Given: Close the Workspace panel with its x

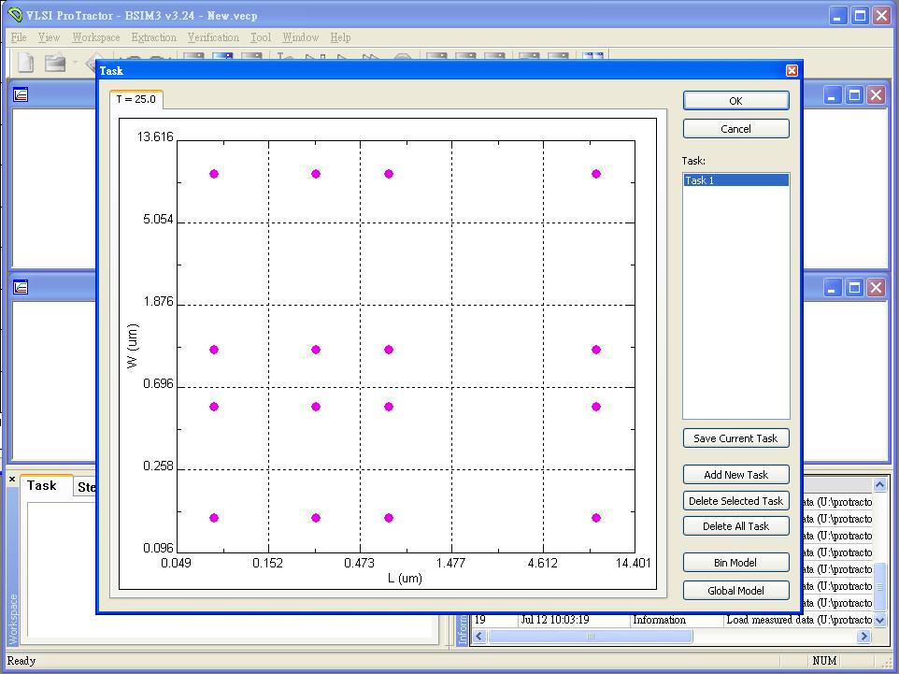Looking at the screenshot, I should click(12, 480).
